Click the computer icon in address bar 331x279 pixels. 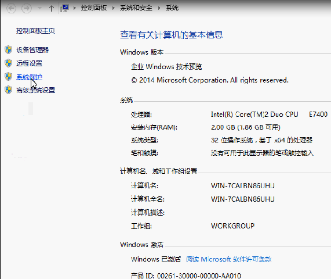click(64, 8)
